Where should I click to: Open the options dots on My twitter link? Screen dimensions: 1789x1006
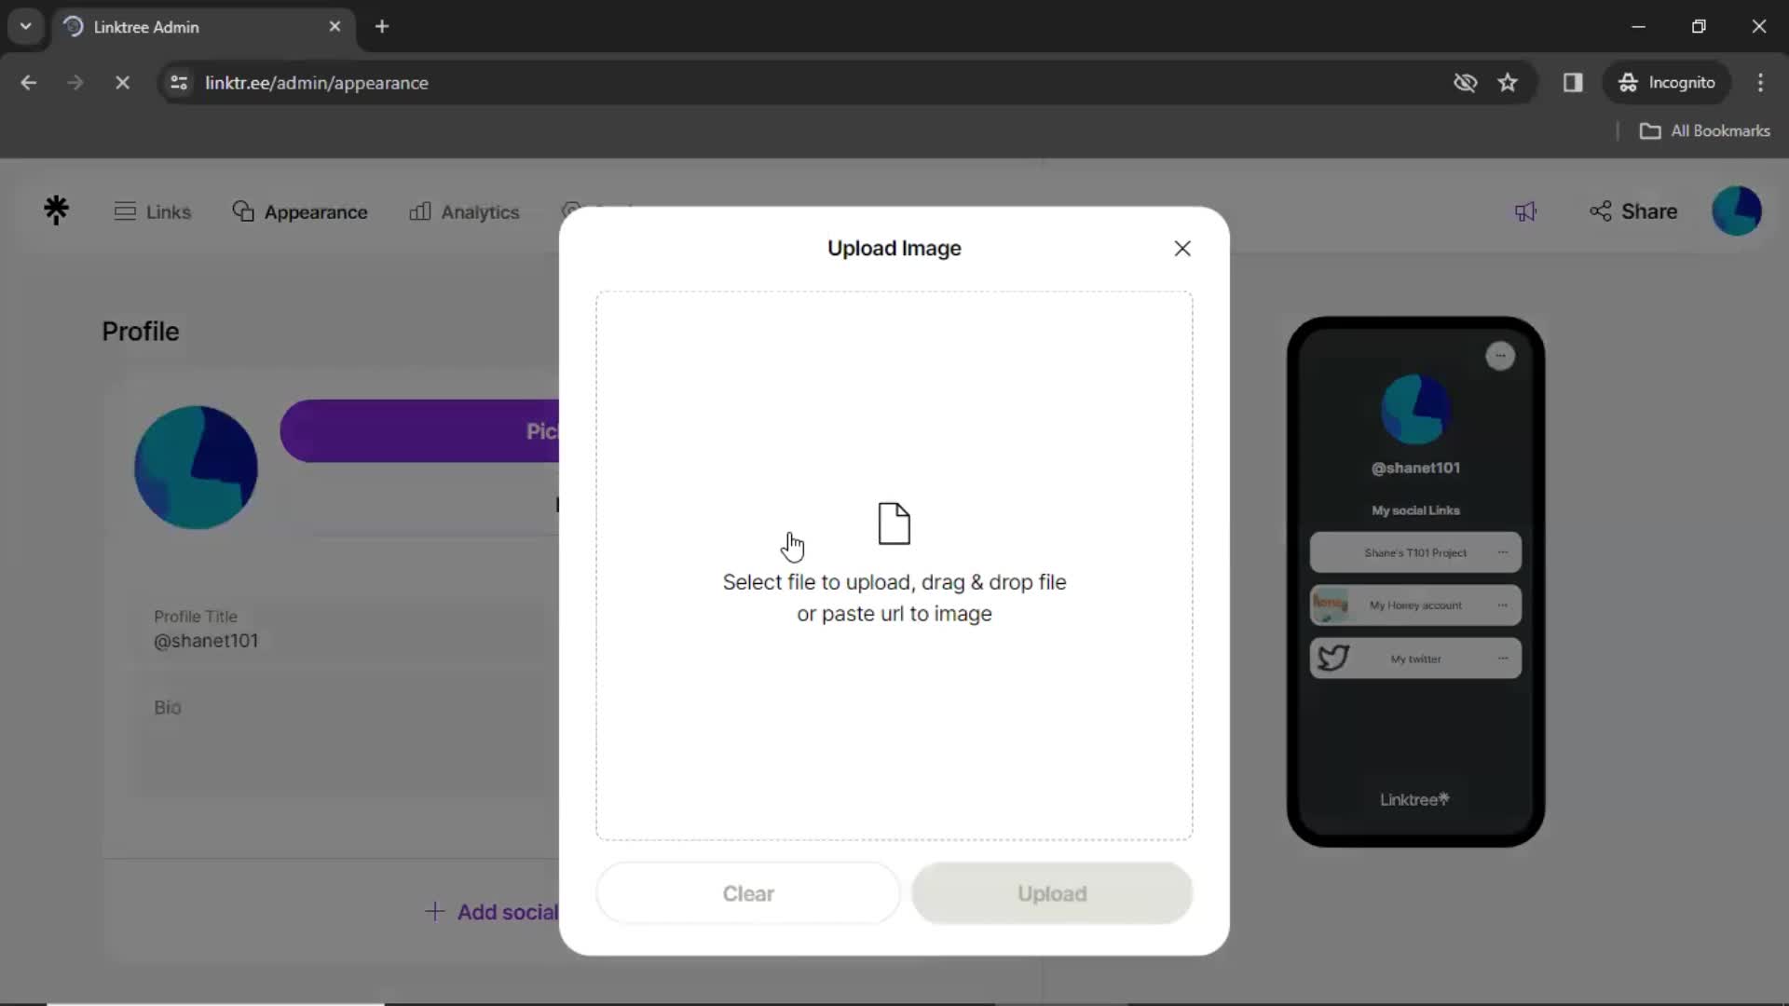click(1503, 659)
